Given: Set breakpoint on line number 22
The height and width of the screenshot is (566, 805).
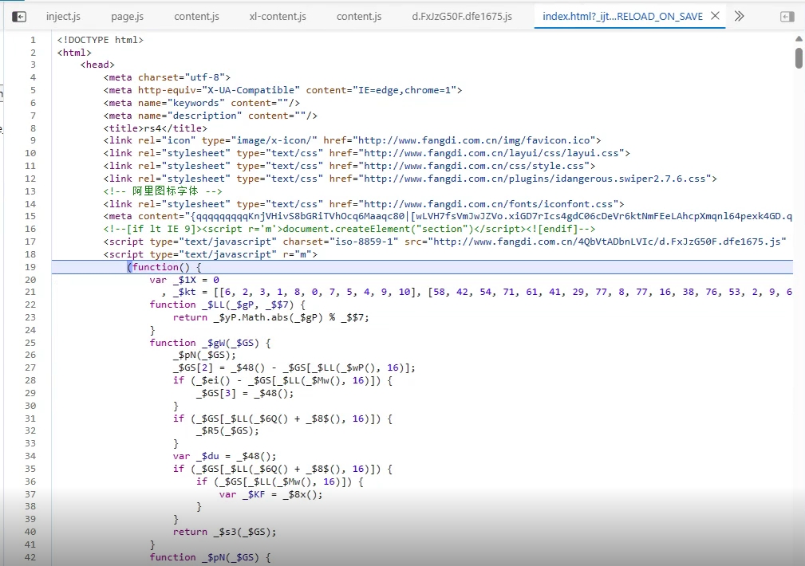Looking at the screenshot, I should tap(30, 305).
